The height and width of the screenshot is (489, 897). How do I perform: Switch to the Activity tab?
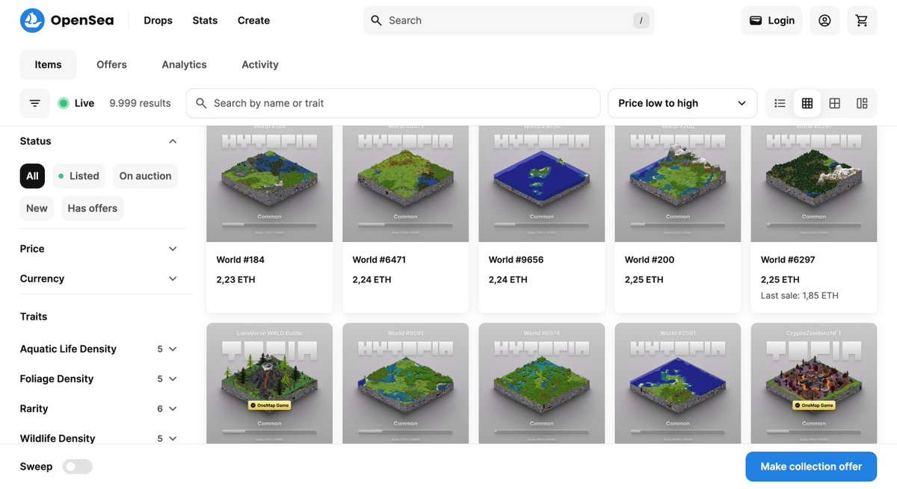pos(260,64)
